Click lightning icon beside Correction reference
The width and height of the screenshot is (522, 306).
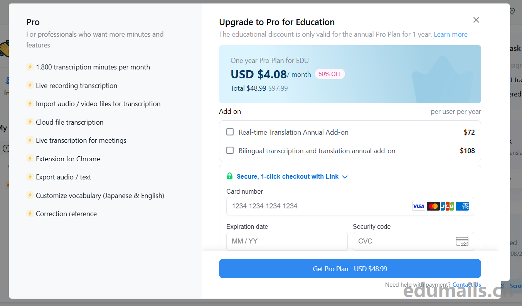(30, 213)
